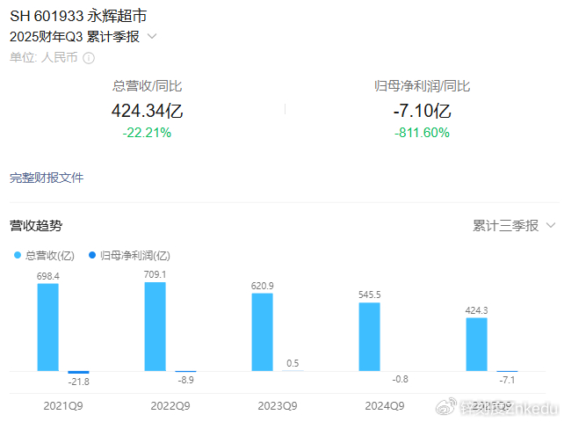Select the 545.5 revenue bar for 2024Q9
The height and width of the screenshot is (422, 564).
coord(369,337)
